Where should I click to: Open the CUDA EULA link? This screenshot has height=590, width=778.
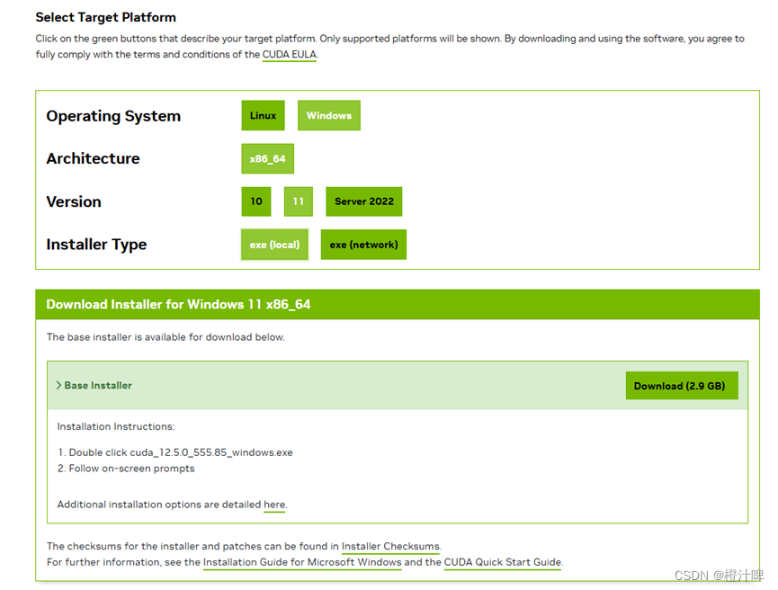[290, 55]
